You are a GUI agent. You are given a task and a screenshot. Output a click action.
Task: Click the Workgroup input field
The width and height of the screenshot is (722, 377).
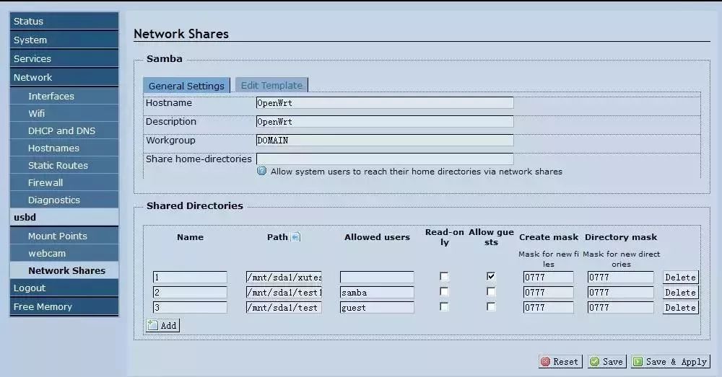point(384,141)
